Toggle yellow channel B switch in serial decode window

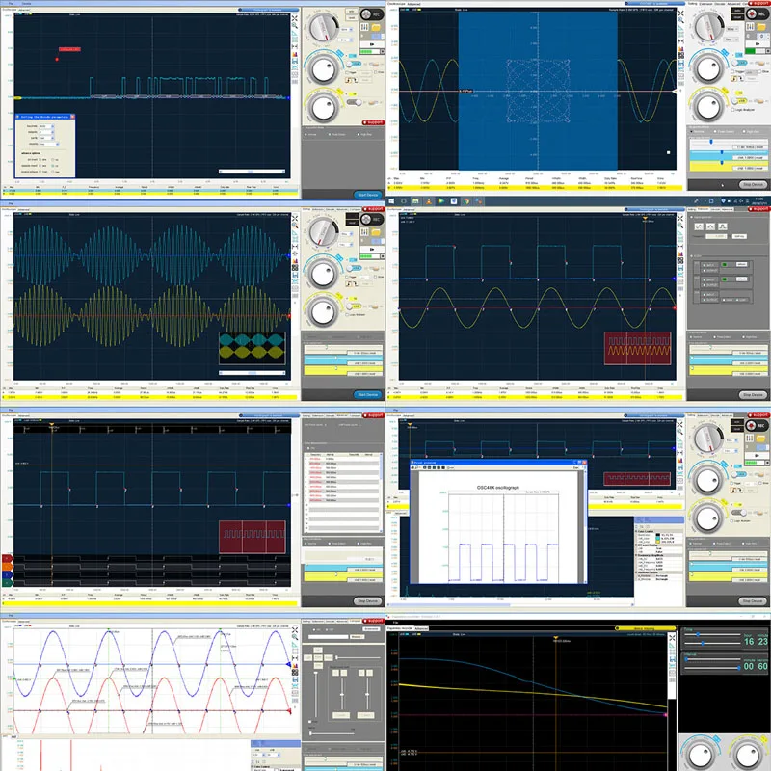click(x=353, y=102)
